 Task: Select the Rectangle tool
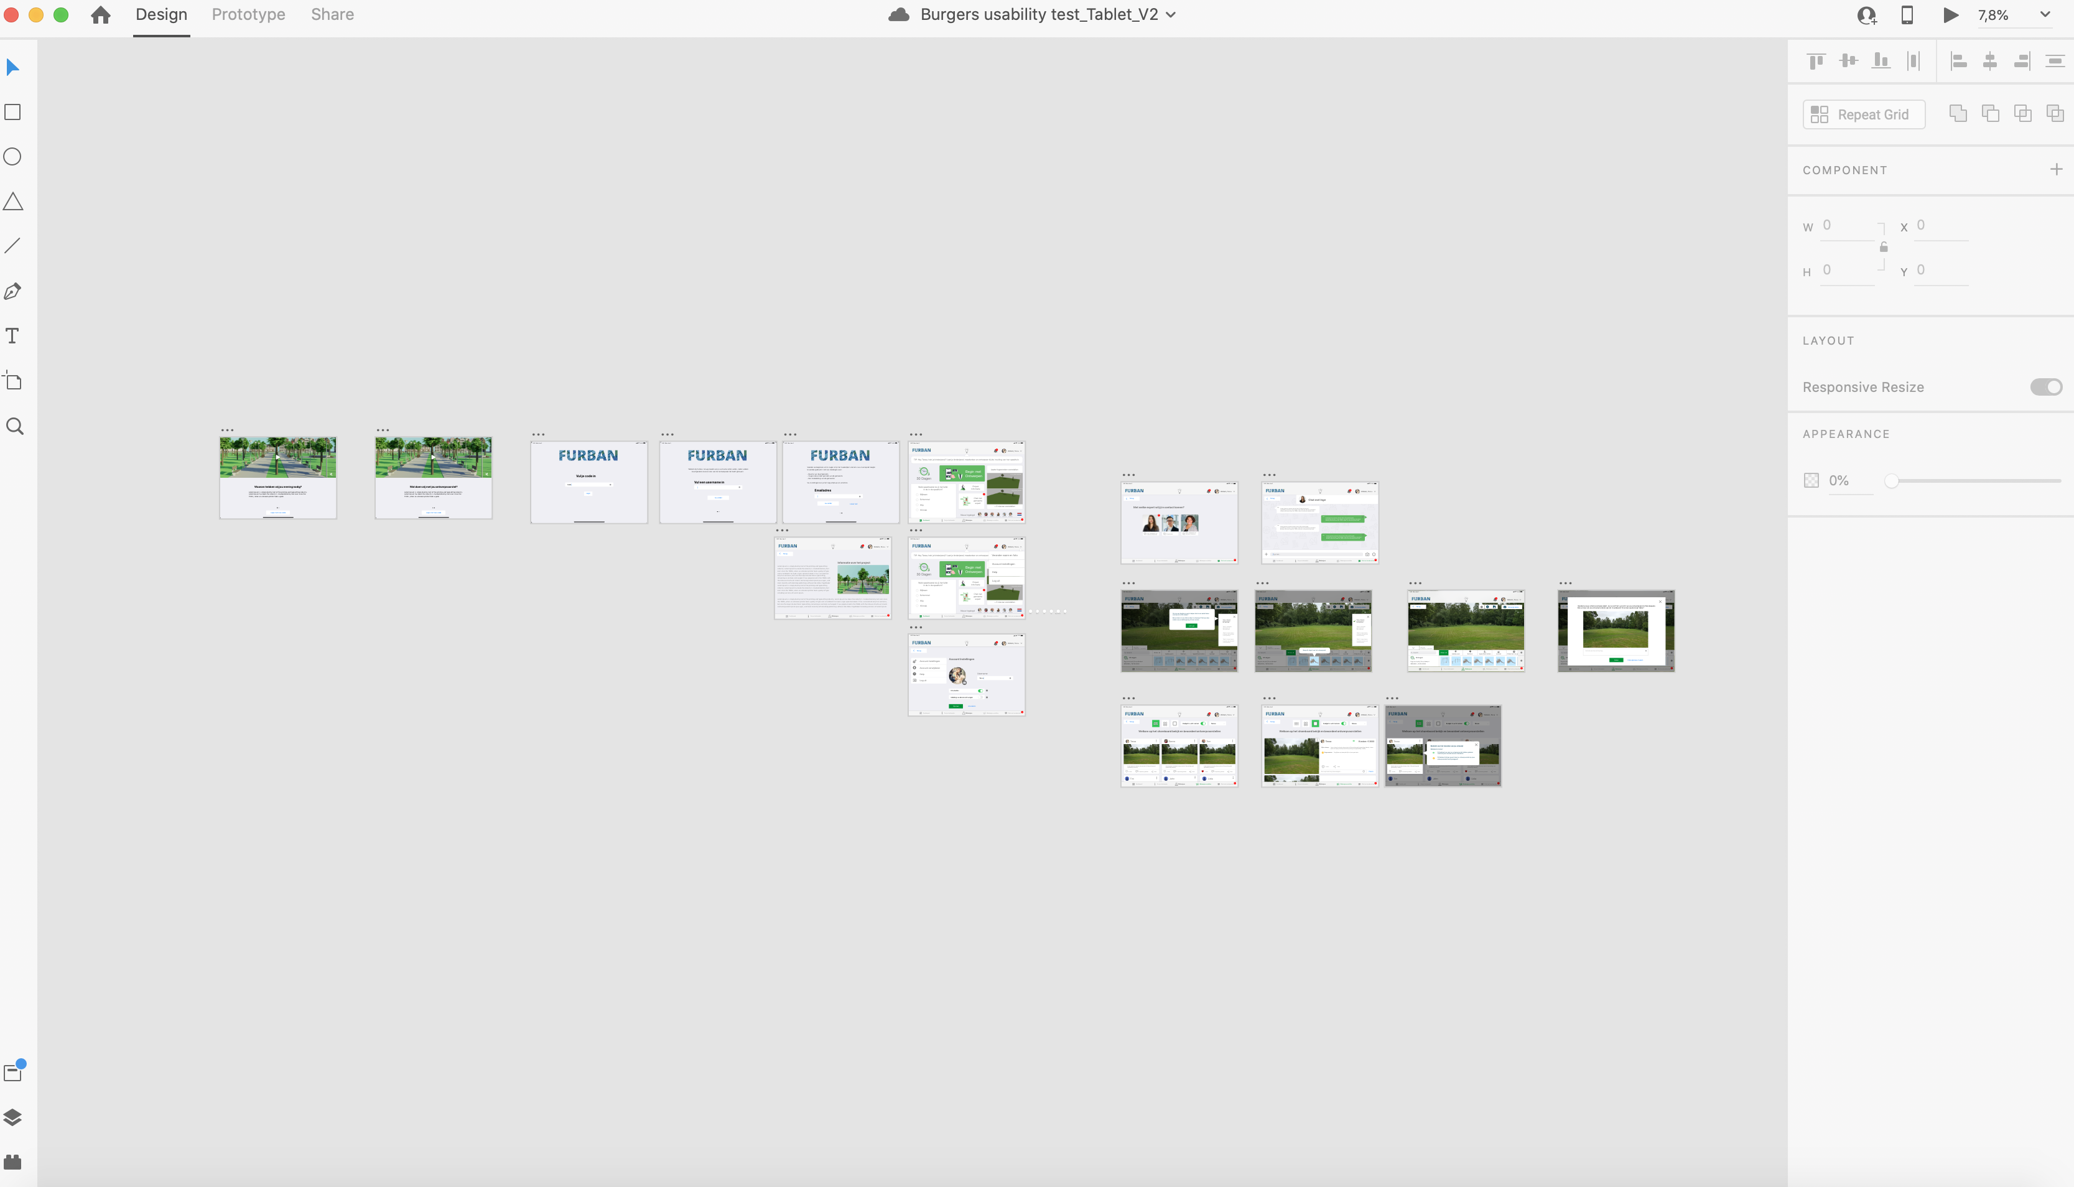click(x=13, y=113)
